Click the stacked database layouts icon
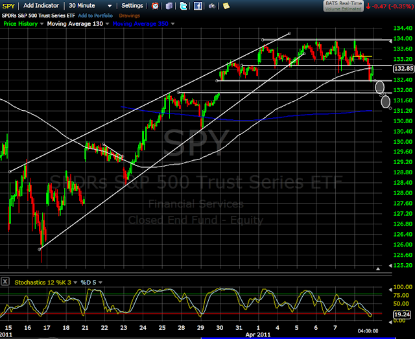This screenshot has width=415, height=339. 169,6
